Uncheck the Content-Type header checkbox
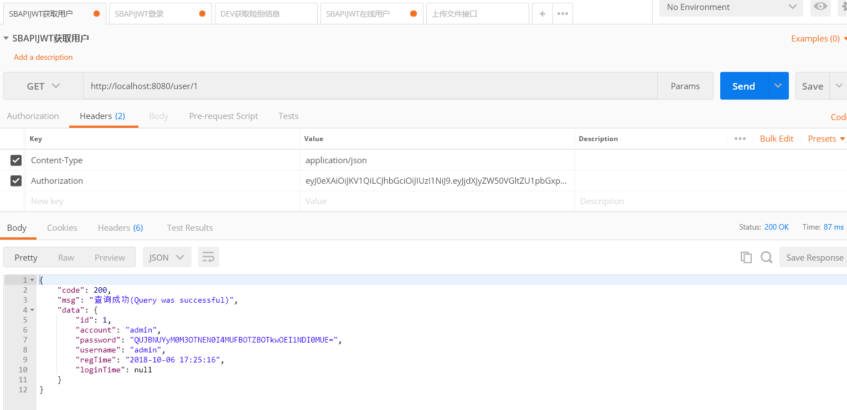 coord(16,160)
